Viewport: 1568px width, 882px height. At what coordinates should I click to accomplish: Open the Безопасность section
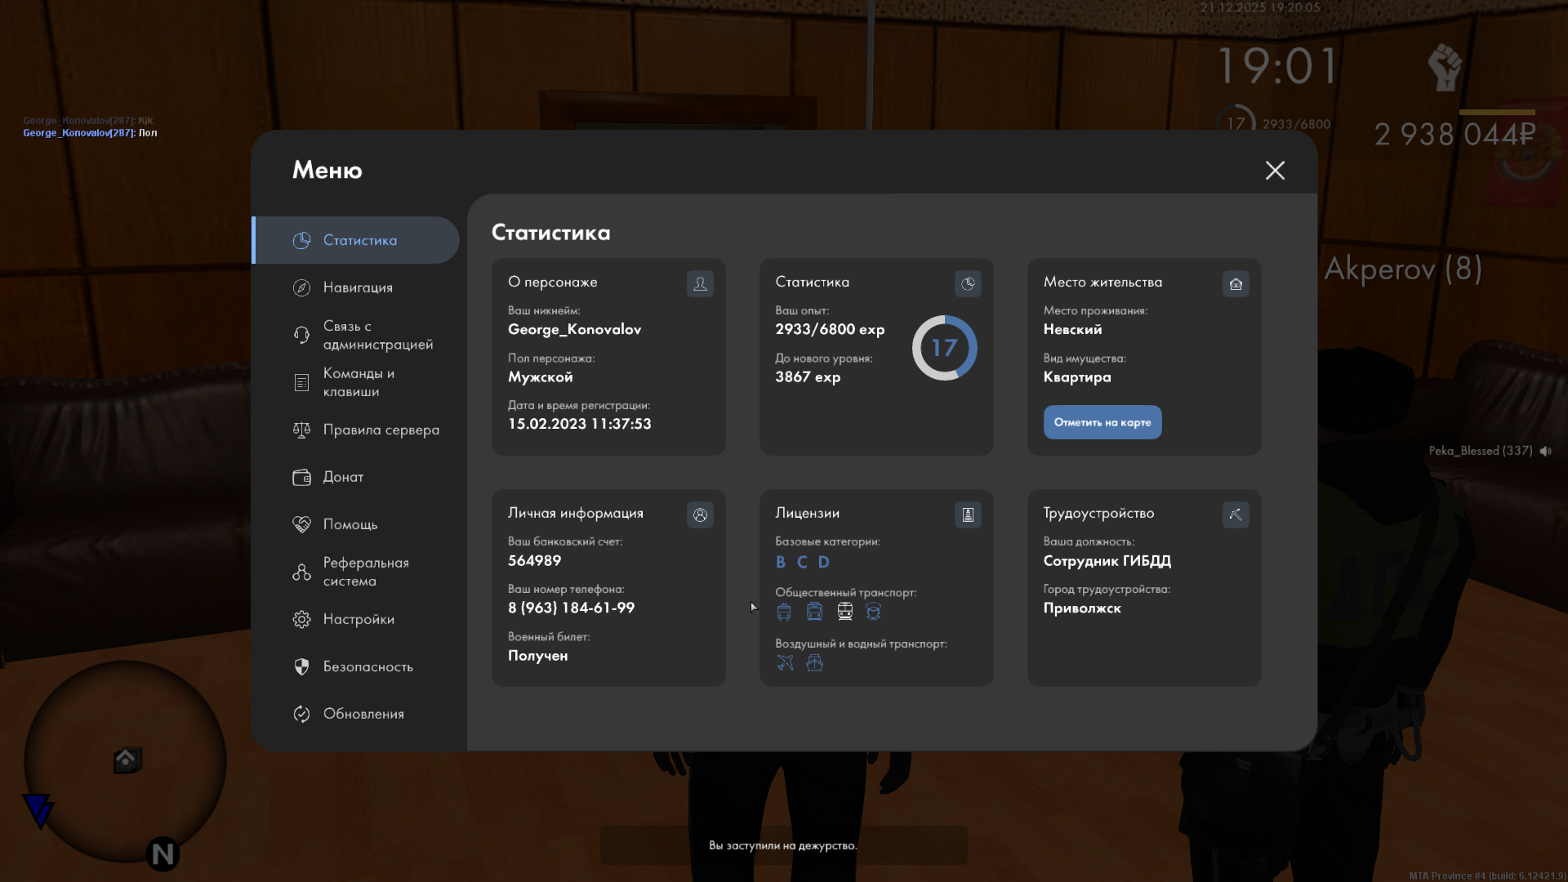click(x=367, y=666)
